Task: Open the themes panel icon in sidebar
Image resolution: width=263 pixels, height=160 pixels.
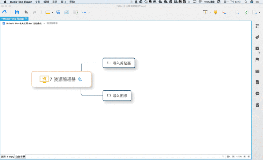Action: (257, 71)
